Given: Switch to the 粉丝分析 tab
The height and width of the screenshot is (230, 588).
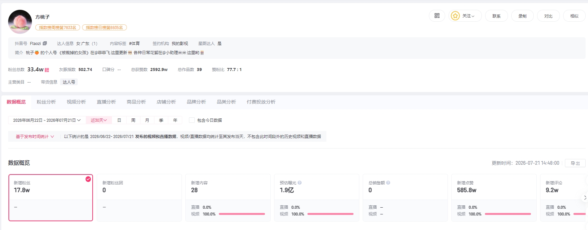Looking at the screenshot, I should point(46,102).
